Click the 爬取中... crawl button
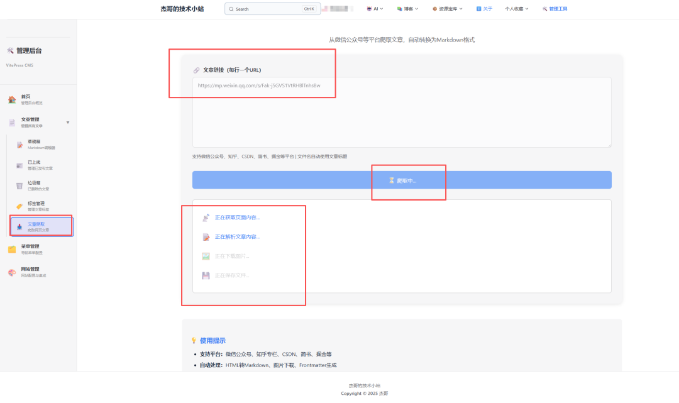 (x=402, y=180)
